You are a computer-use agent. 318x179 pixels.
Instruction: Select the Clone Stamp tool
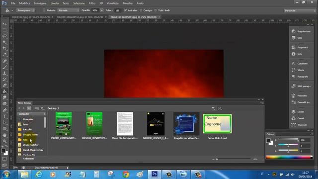click(x=4, y=73)
